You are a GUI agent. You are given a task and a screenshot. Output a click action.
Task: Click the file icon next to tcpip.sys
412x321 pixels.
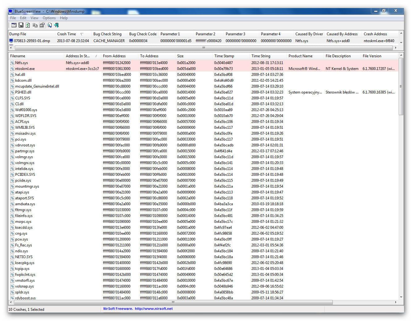click(12, 269)
